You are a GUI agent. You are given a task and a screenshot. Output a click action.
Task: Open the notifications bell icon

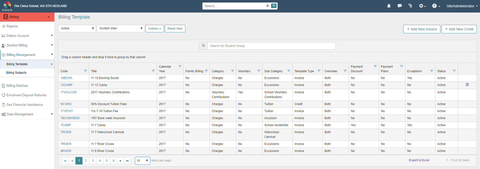pyautogui.click(x=389, y=6)
